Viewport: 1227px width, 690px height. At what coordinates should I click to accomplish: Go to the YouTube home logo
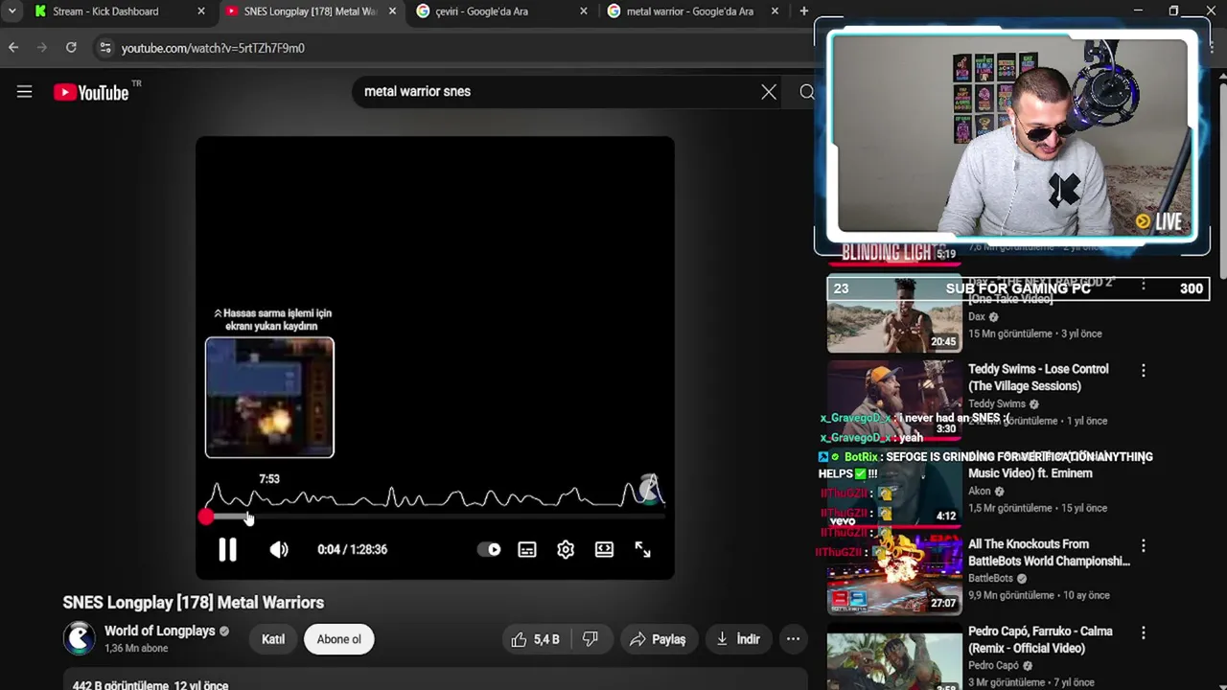[91, 92]
